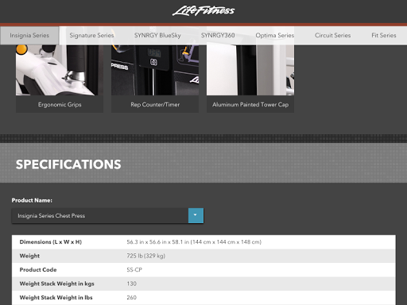Switch to the Fit Series tab
Screen dimensions: 407x305
pos(384,36)
